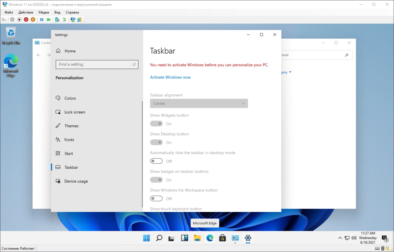Click the search magnifier in Find a setting
The image size is (394, 252).
click(134, 64)
